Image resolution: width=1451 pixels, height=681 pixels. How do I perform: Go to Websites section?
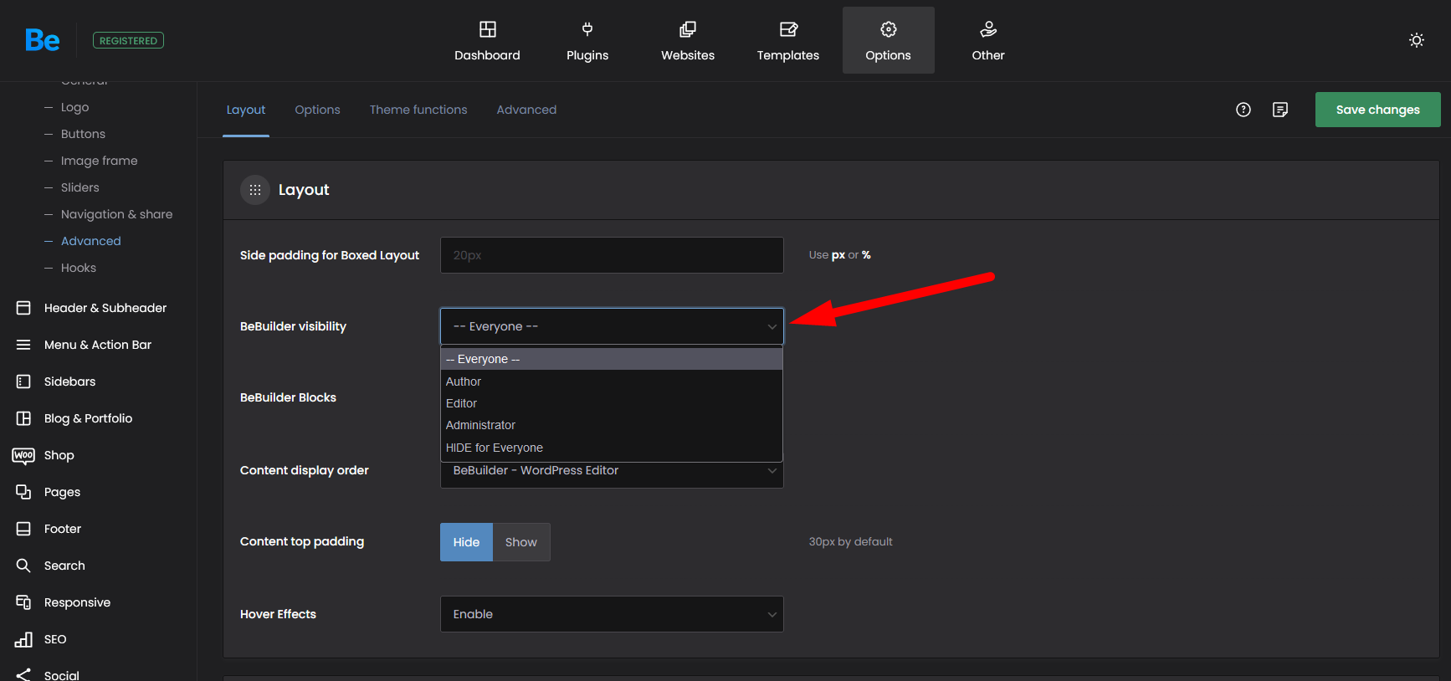tap(688, 40)
